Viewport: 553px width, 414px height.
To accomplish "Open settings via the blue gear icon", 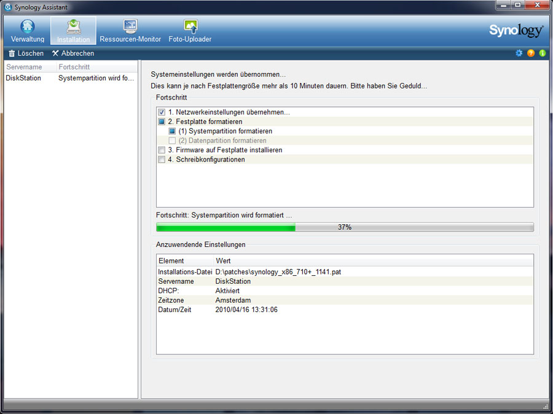I will [519, 53].
